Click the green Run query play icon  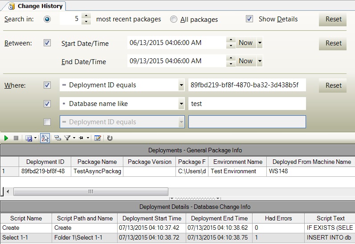click(7, 138)
